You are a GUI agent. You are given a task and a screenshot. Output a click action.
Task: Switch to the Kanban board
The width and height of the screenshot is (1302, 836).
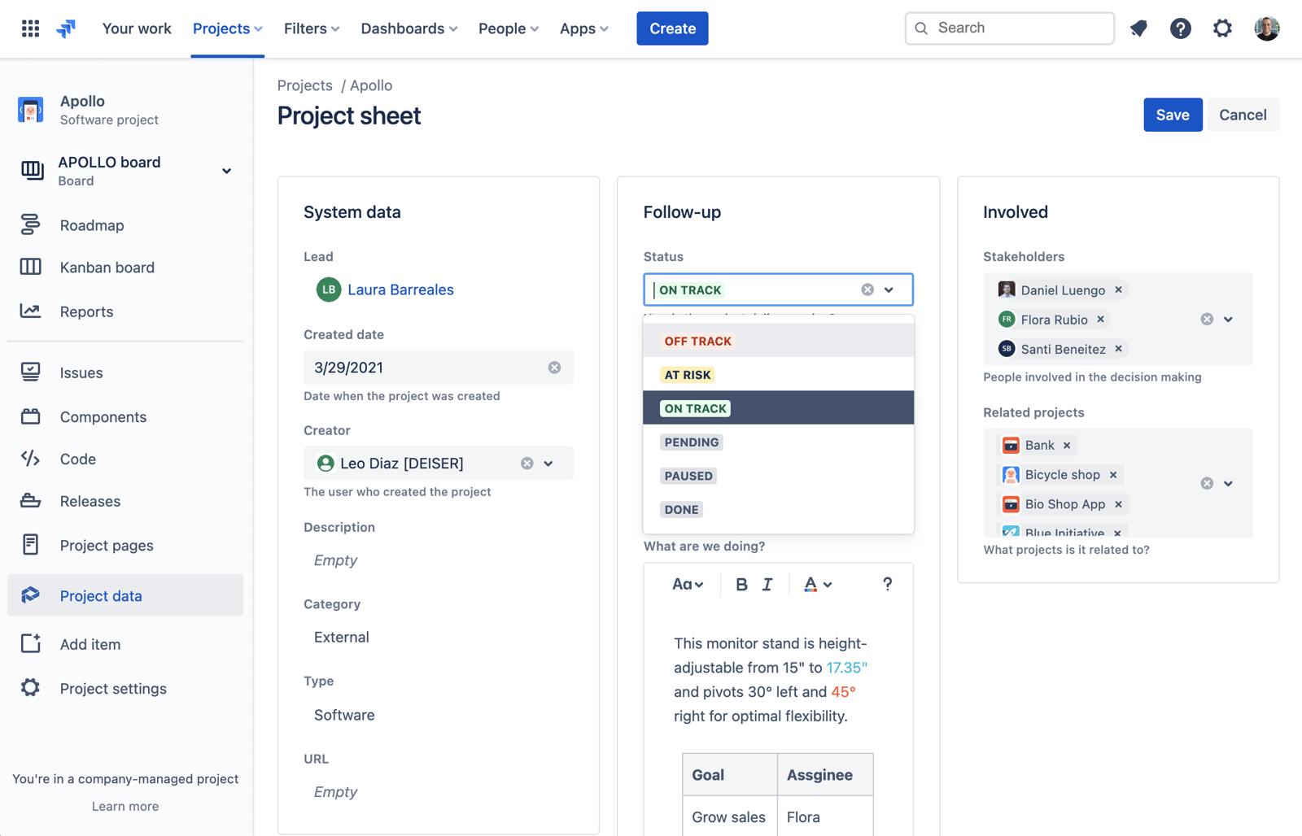point(107,267)
